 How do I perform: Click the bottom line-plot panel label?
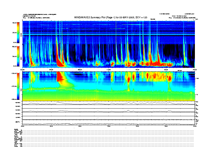[17, 122]
